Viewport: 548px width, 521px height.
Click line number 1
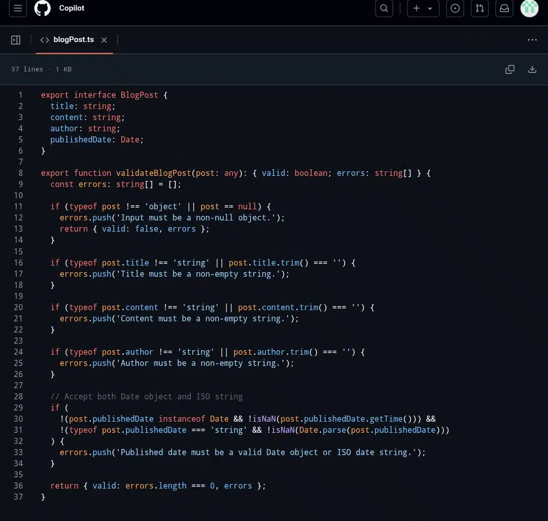[x=21, y=95]
